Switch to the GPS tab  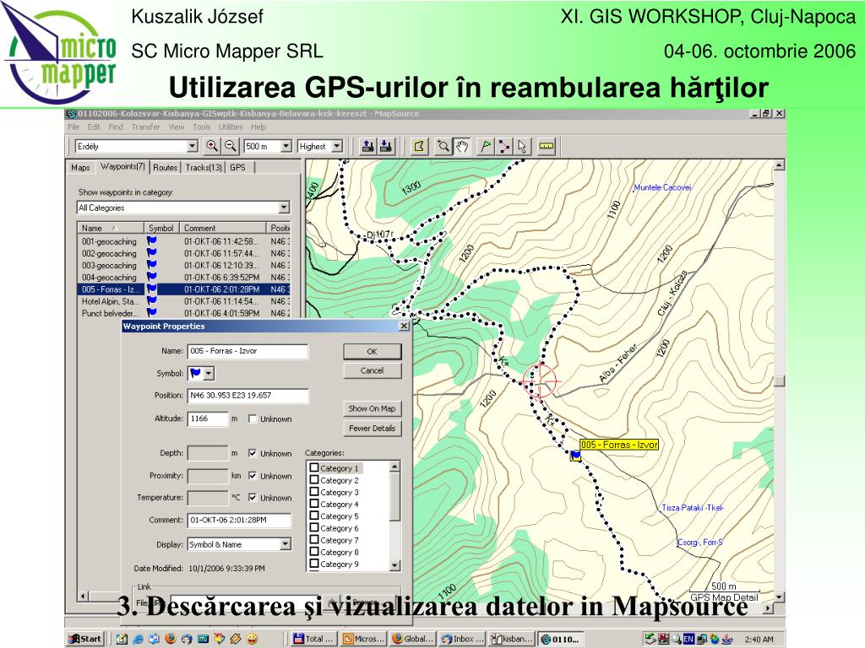point(237,168)
